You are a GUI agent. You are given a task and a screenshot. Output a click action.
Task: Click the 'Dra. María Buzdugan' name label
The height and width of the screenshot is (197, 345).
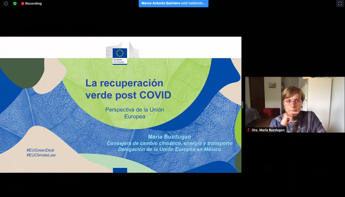pyautogui.click(x=268, y=130)
